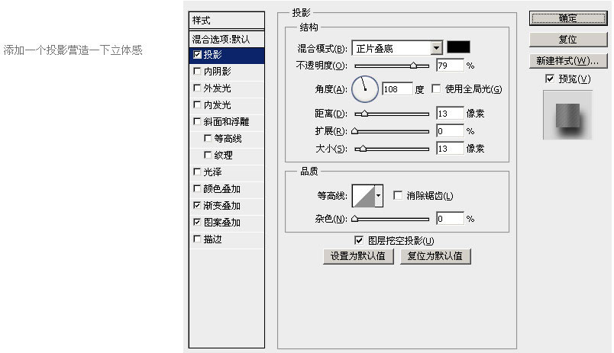The height and width of the screenshot is (353, 614).
Task: Uncheck the 投影 style checkbox
Action: (x=197, y=55)
